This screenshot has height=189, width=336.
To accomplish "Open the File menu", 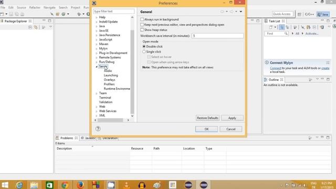I will coord(3,7).
